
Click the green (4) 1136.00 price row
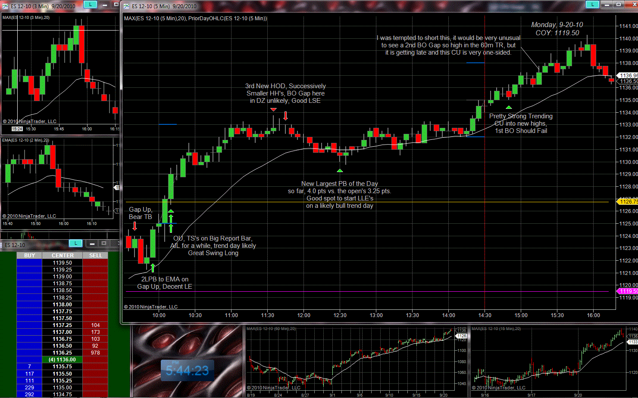[x=62, y=360]
